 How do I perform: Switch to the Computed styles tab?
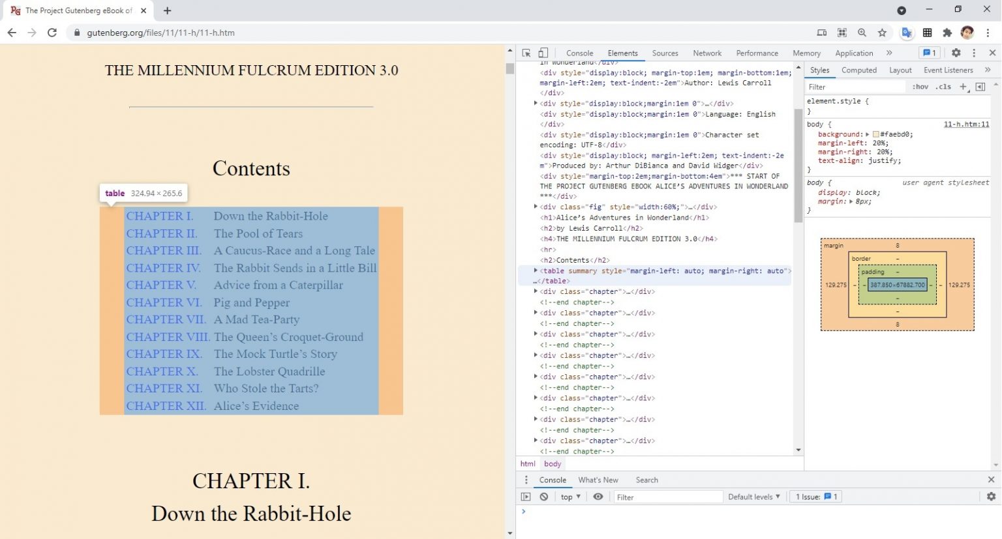tap(858, 70)
